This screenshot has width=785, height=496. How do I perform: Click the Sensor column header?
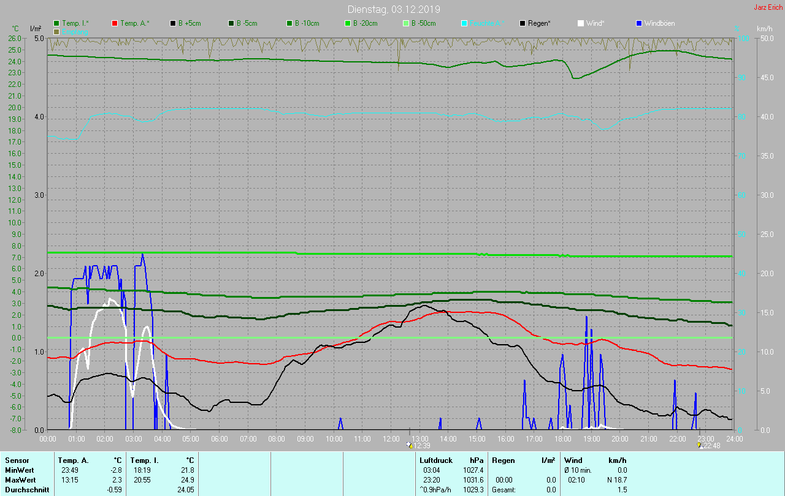click(17, 460)
